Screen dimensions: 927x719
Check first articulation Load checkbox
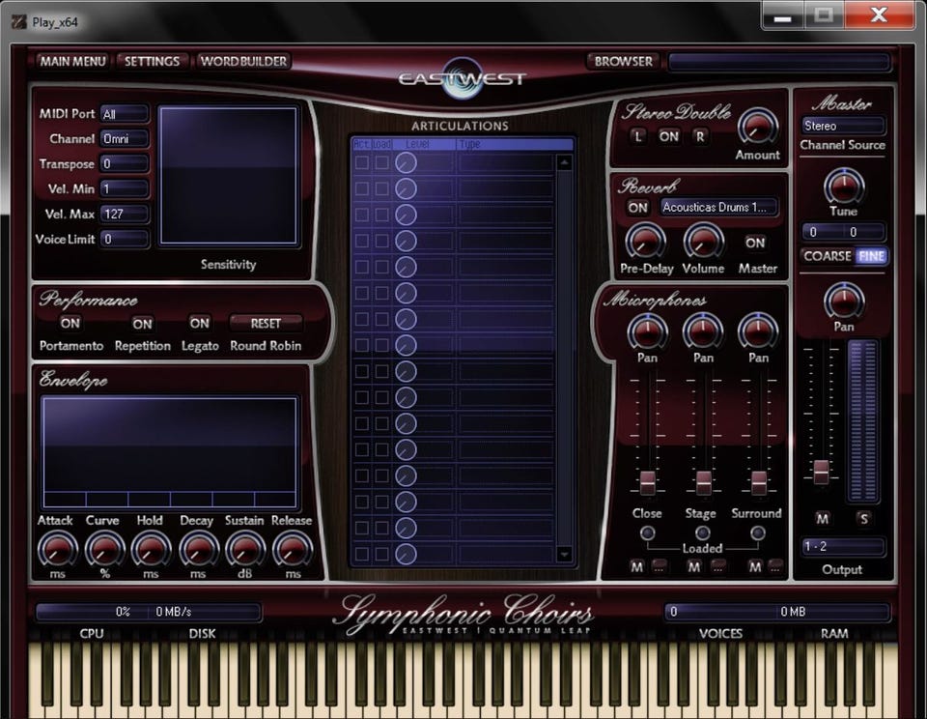tap(382, 162)
